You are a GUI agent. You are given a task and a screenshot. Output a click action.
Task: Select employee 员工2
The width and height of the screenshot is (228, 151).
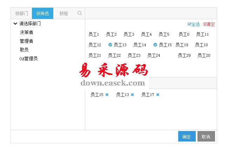point(112,34)
